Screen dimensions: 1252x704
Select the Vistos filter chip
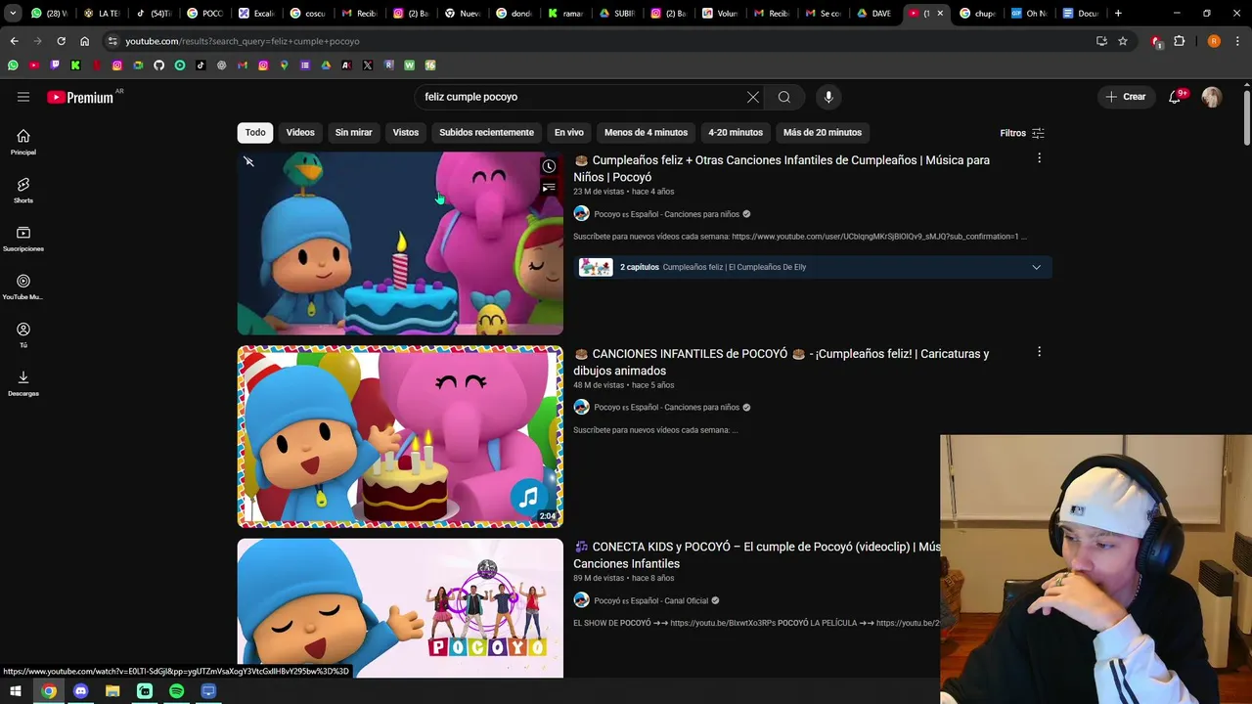[406, 133]
